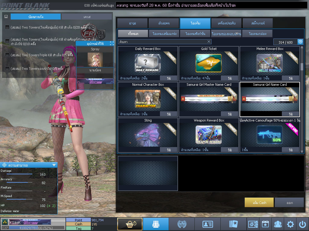Open the clan emblem icon in bottom bar
309x231 pixels.
coord(182,224)
